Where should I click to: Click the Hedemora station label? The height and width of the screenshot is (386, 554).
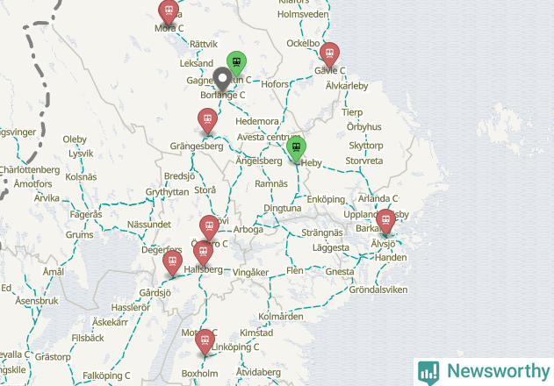[x=257, y=121]
